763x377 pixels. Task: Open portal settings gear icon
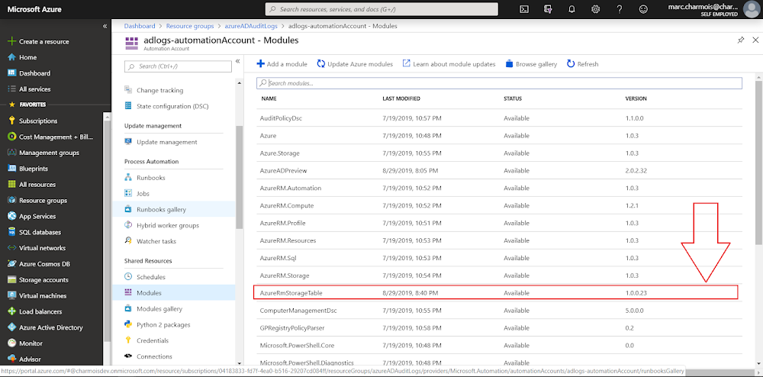pos(595,9)
